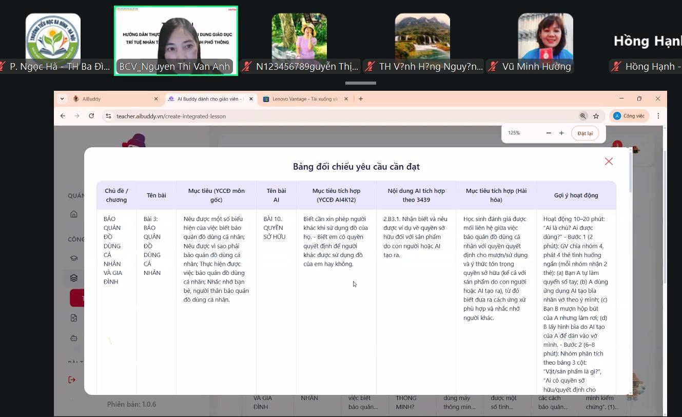The width and height of the screenshot is (682, 417).
Task: Click the home icon in the sidebar
Action: 74,214
